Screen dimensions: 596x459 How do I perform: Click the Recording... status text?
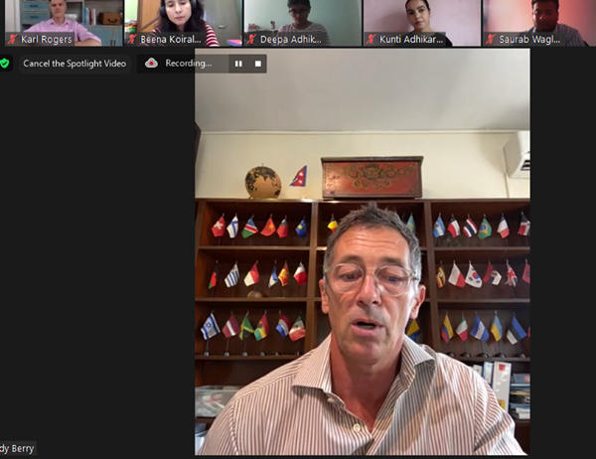tap(189, 64)
